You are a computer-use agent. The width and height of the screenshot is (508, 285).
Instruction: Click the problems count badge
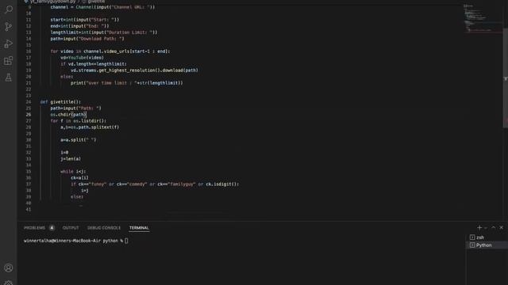[x=52, y=228]
